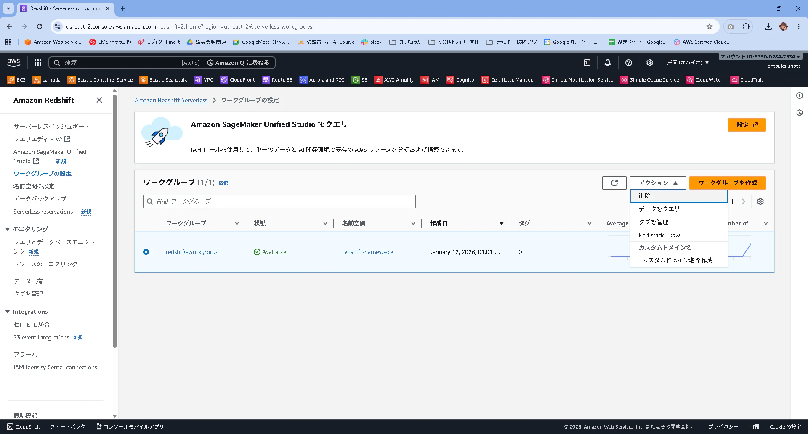Open CloudWatch service shortcut
The image size is (808, 434).
(705, 80)
